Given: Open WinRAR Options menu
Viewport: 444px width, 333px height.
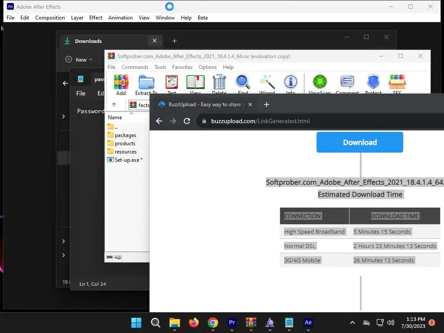Looking at the screenshot, I should point(208,67).
